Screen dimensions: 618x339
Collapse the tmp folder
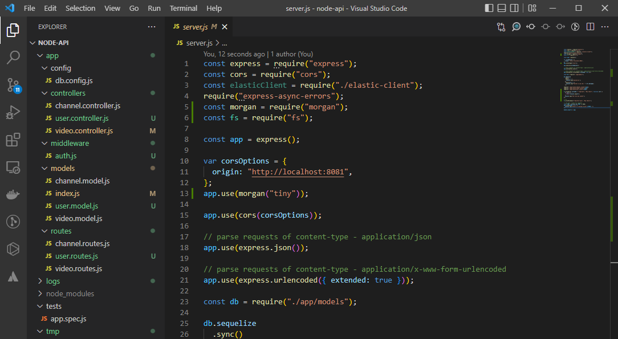[40, 331]
